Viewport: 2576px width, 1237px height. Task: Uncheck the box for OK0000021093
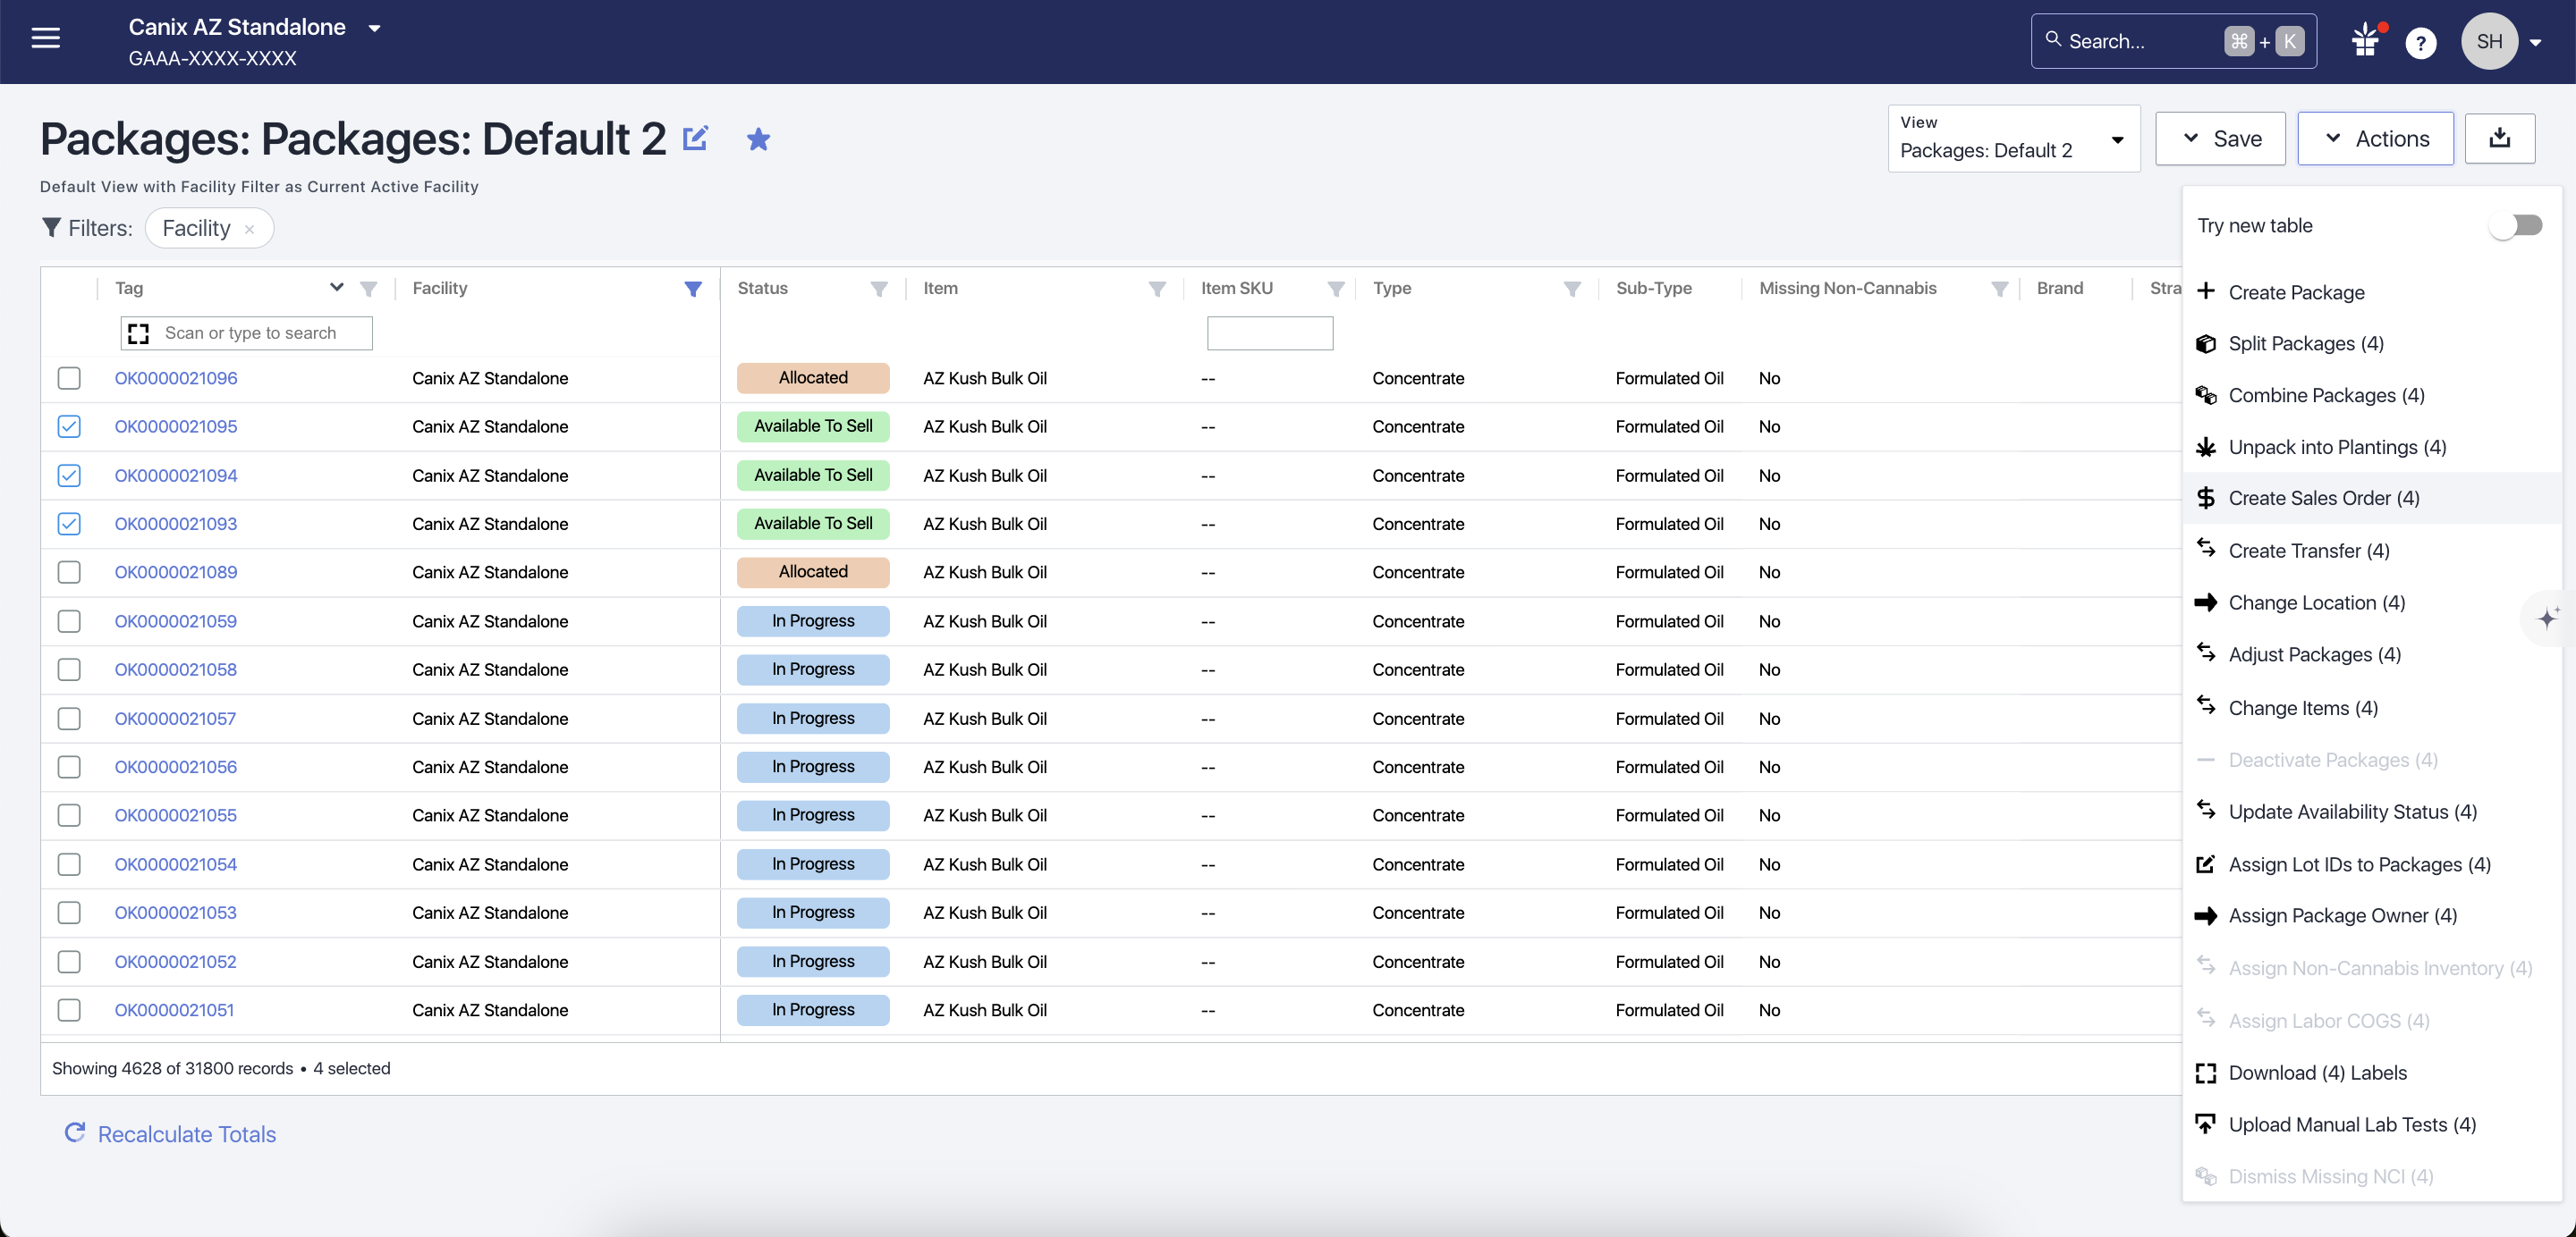tap(69, 524)
